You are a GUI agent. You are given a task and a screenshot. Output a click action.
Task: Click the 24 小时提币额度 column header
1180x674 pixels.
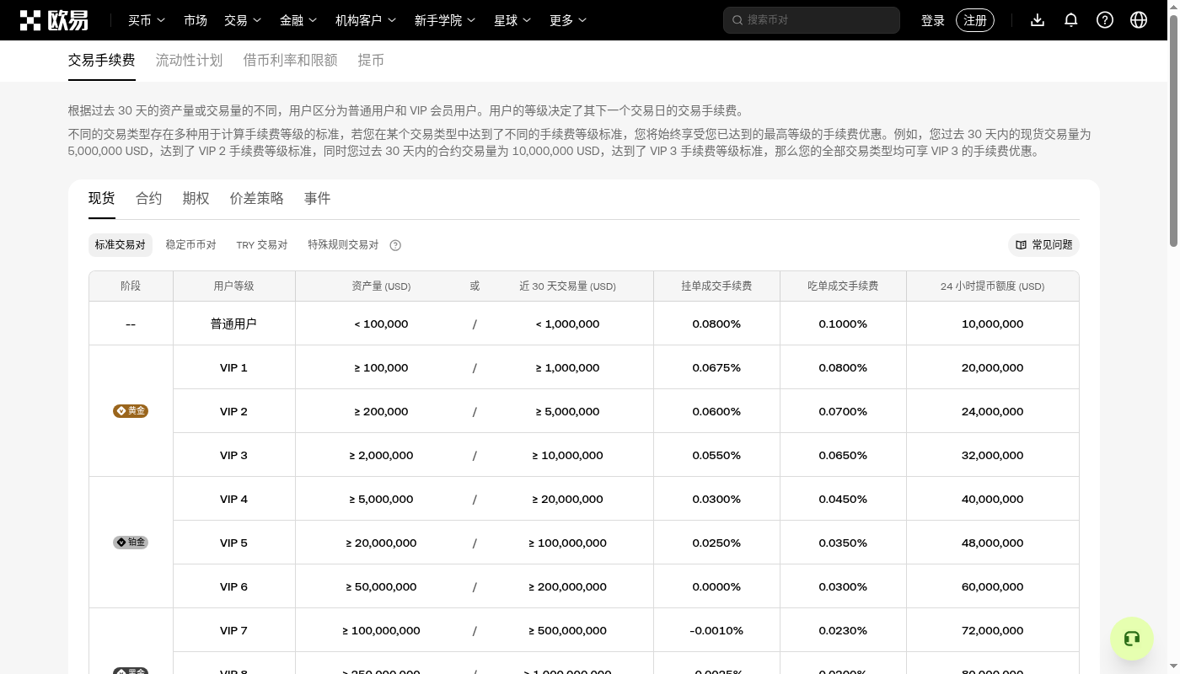point(993,286)
